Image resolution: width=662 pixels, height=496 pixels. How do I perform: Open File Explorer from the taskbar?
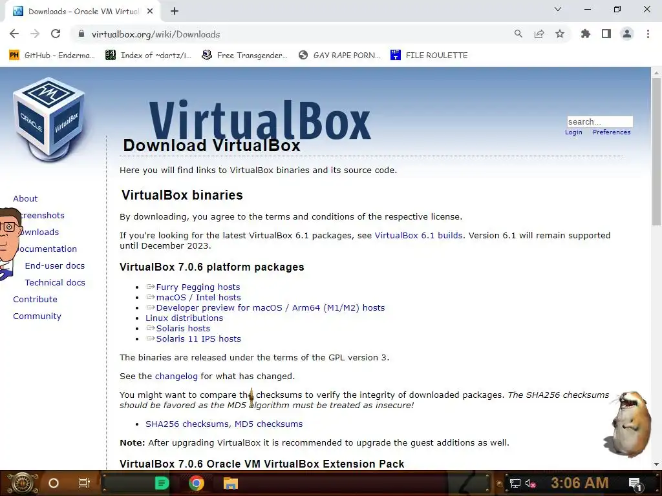click(x=231, y=483)
